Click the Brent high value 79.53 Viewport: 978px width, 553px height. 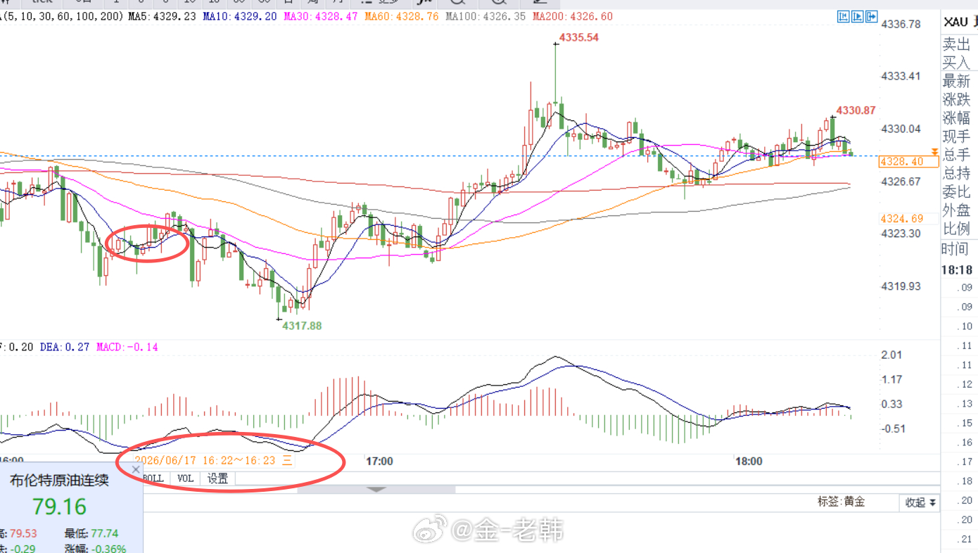(x=22, y=533)
